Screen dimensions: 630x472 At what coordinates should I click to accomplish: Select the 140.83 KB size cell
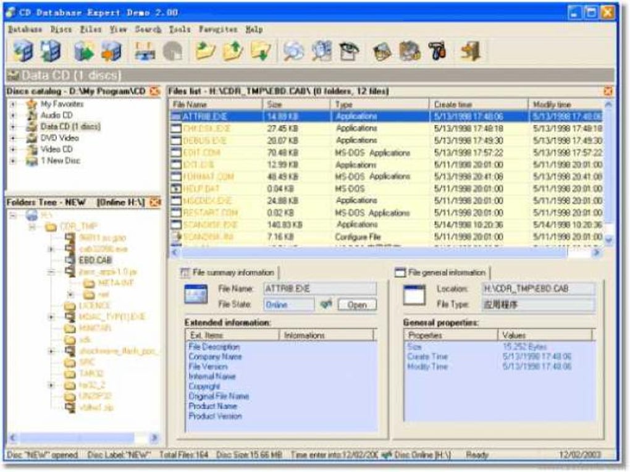(285, 225)
